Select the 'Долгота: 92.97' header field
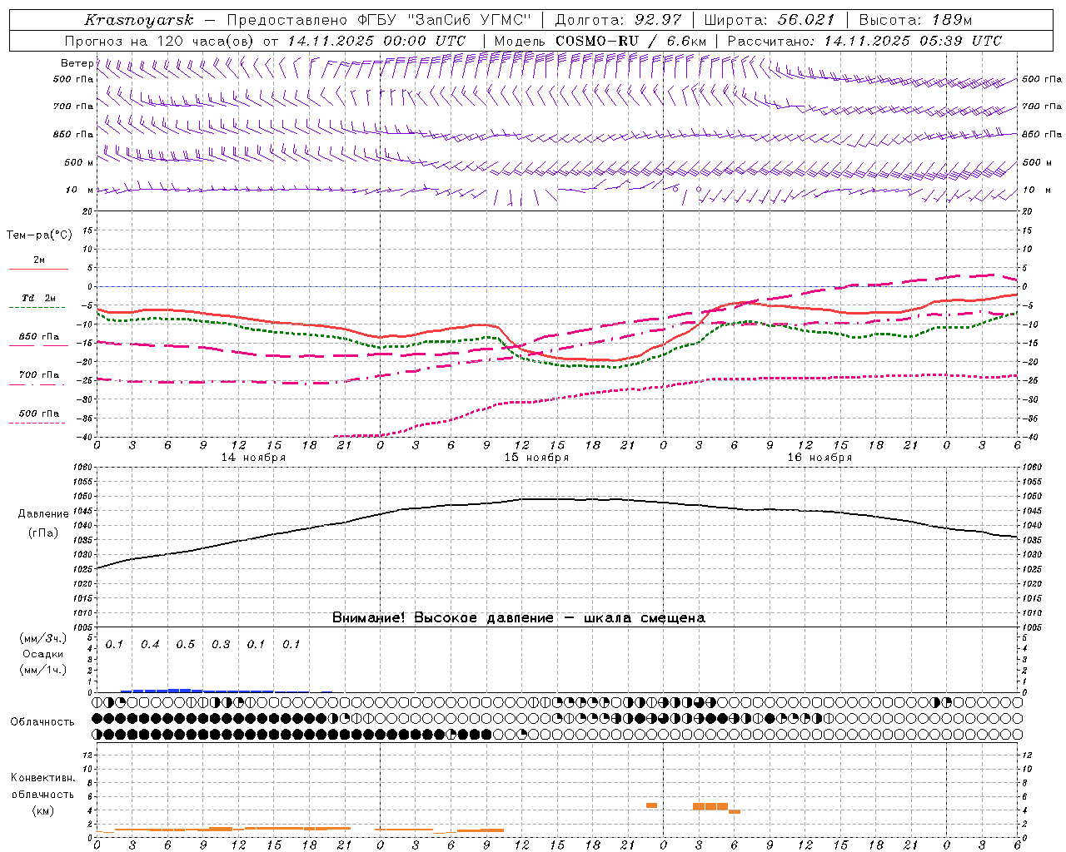This screenshot has width=1066, height=852. coord(619,20)
